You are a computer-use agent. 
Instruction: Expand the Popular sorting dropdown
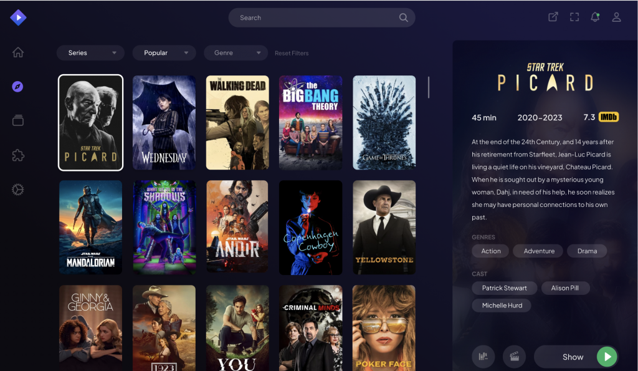click(x=164, y=53)
